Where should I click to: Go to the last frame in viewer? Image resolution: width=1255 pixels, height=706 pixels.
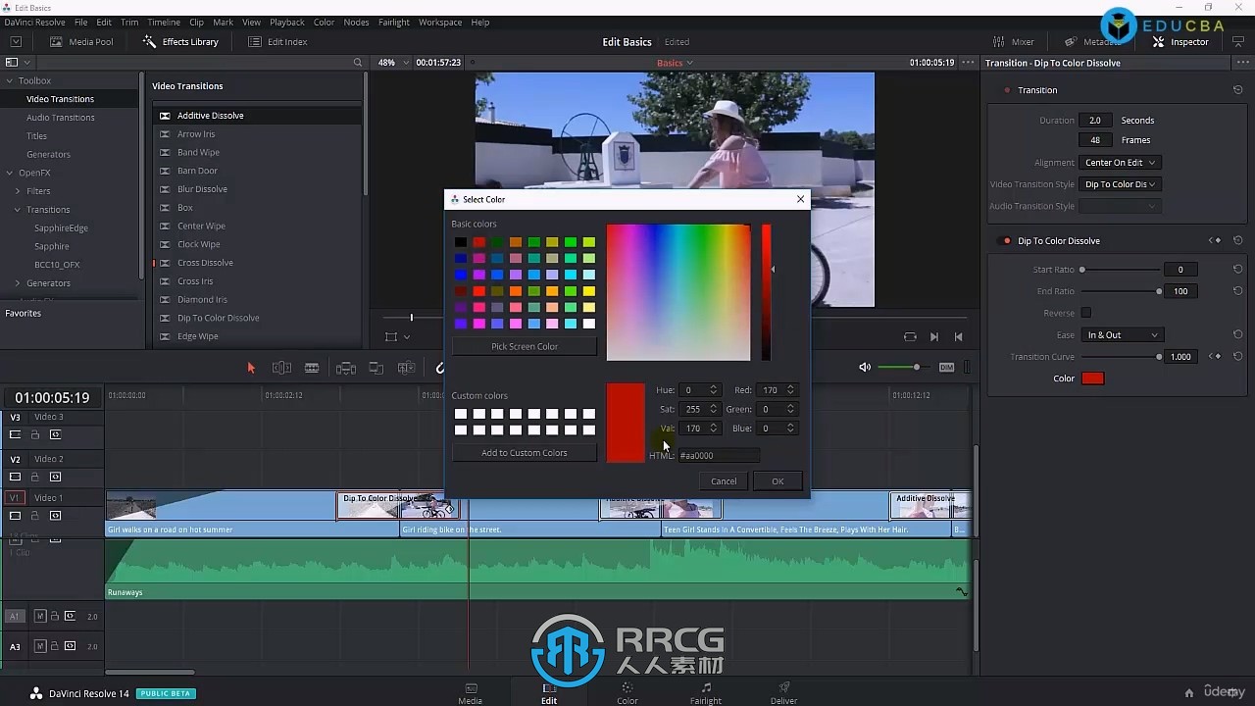click(x=958, y=336)
